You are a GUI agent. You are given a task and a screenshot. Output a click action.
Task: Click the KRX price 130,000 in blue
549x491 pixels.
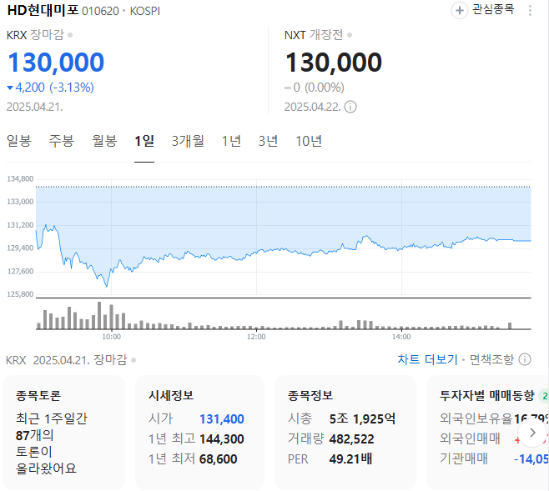coord(56,63)
